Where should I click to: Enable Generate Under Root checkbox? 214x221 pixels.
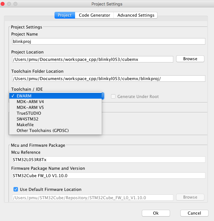pyautogui.click(x=113, y=96)
